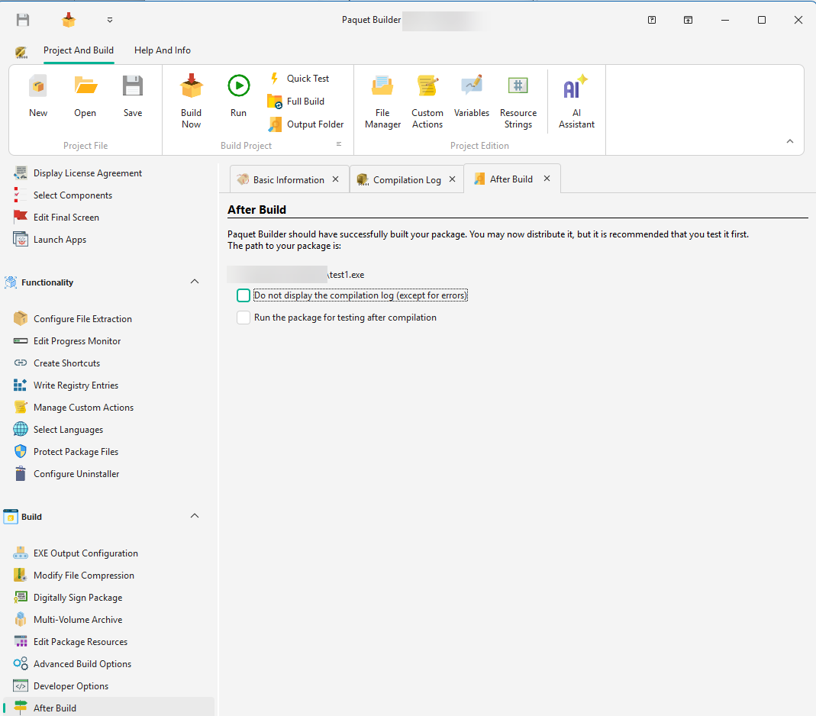Open the Help And Info ribbon tab
Screen dimensions: 816x716
click(162, 50)
